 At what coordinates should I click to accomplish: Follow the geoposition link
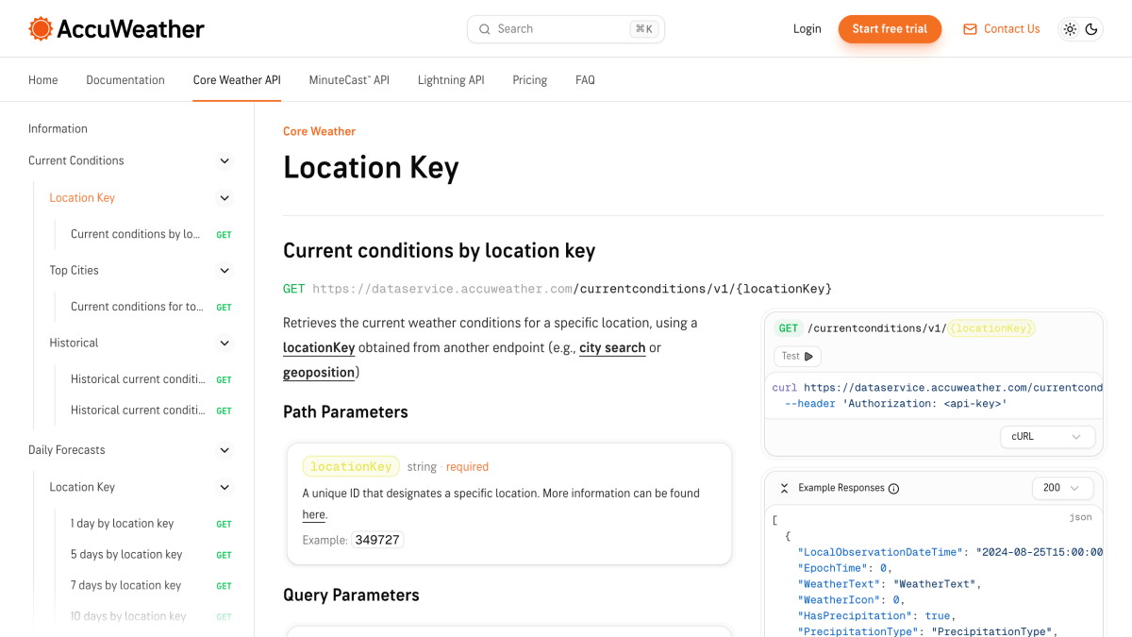coord(319,373)
